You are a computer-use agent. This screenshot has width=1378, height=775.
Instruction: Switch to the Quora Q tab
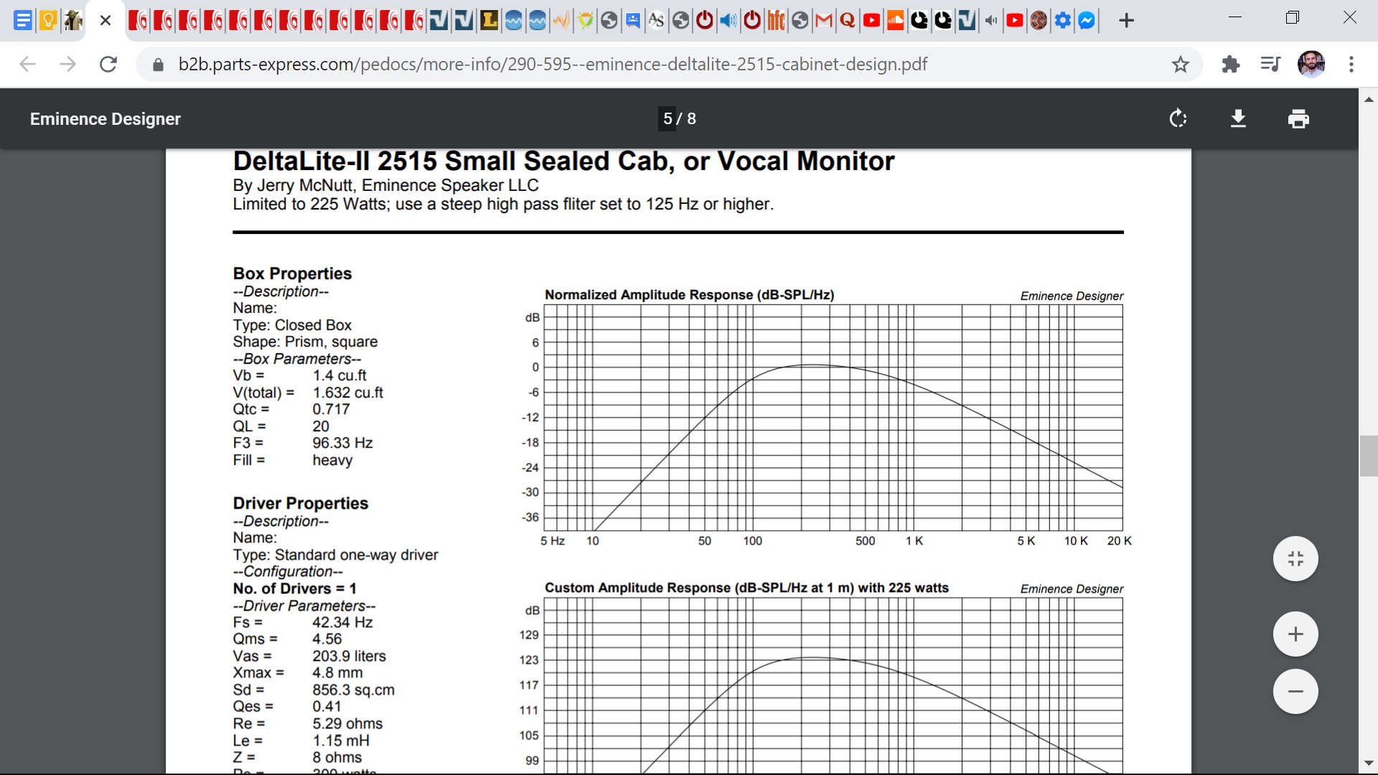[848, 20]
